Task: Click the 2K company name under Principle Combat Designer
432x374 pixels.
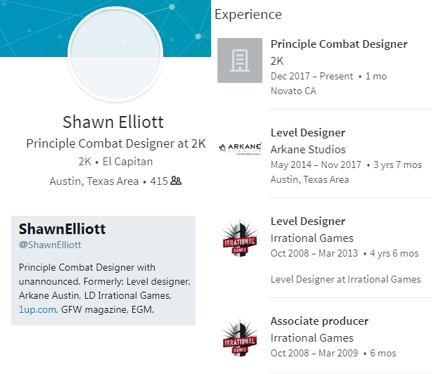Action: [x=277, y=61]
